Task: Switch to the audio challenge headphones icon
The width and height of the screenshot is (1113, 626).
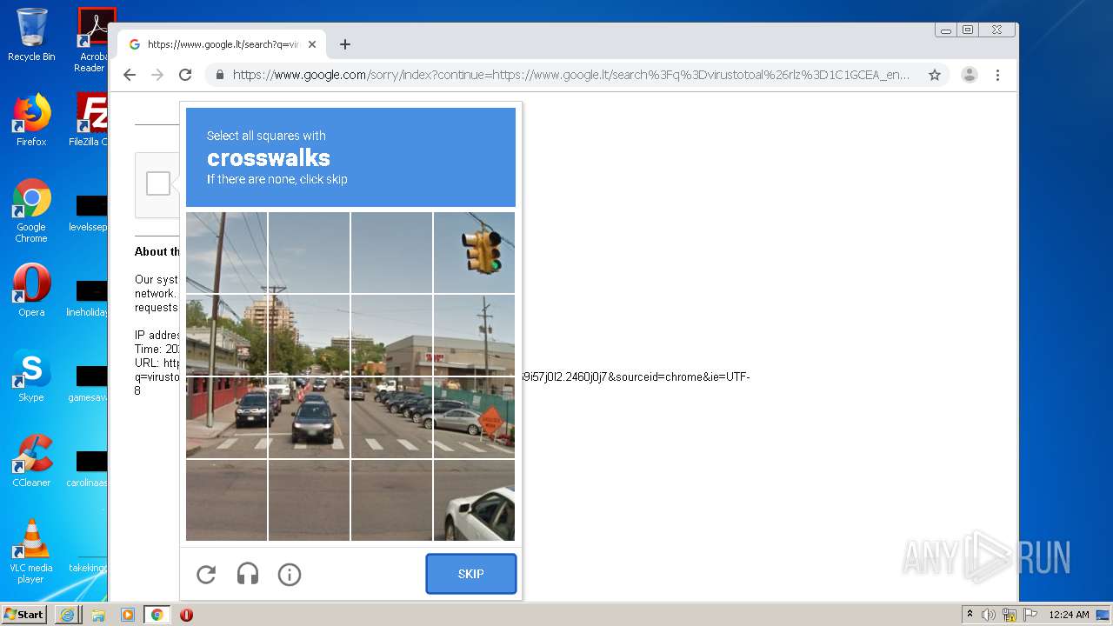Action: 248,574
